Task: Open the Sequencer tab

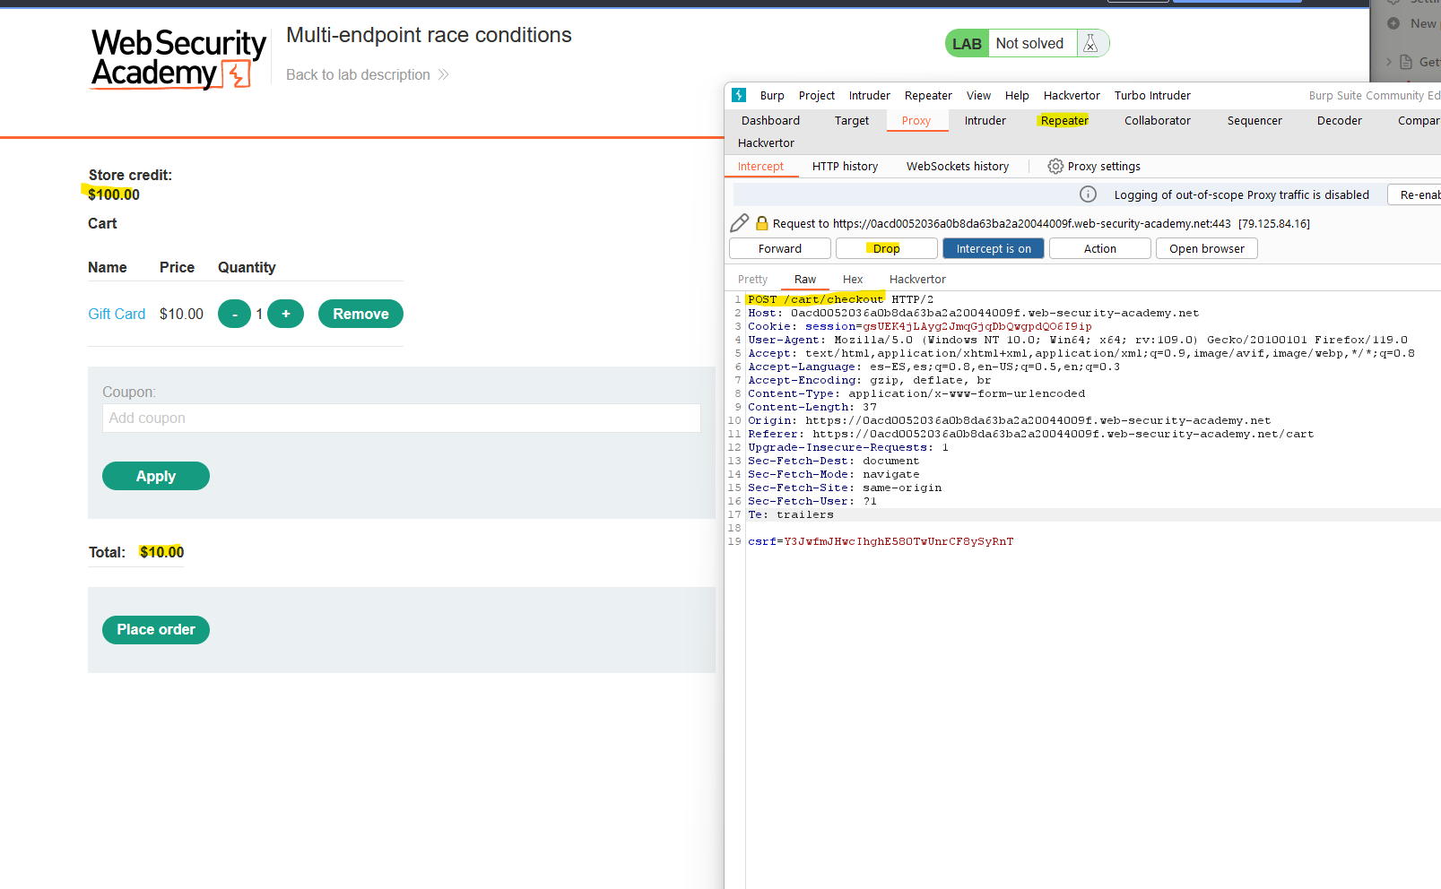Action: (1254, 121)
